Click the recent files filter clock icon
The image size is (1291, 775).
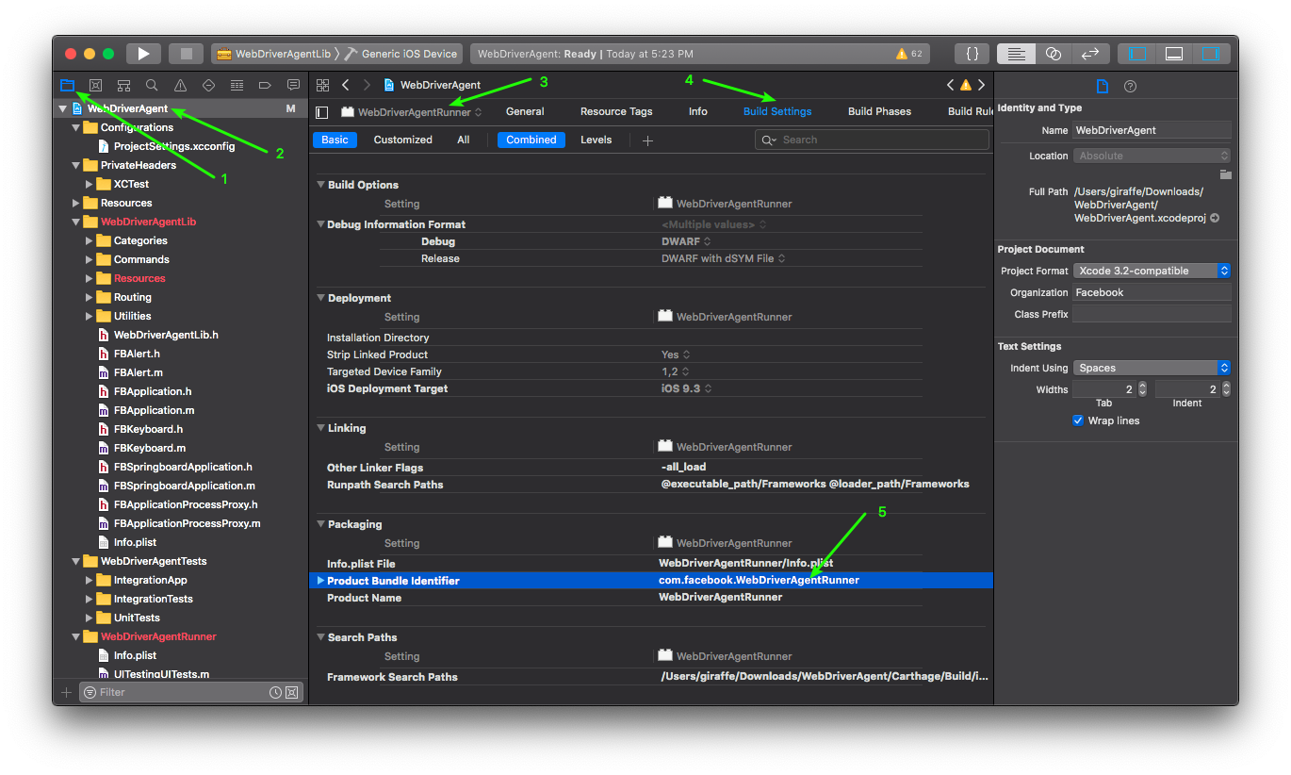(275, 693)
